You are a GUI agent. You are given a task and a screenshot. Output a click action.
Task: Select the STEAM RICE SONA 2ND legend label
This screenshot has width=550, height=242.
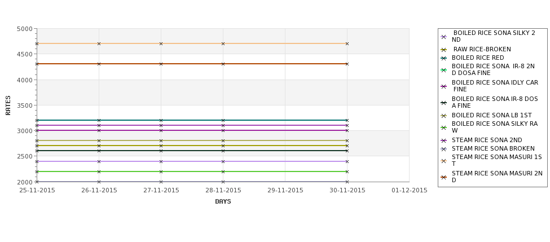coord(487,140)
